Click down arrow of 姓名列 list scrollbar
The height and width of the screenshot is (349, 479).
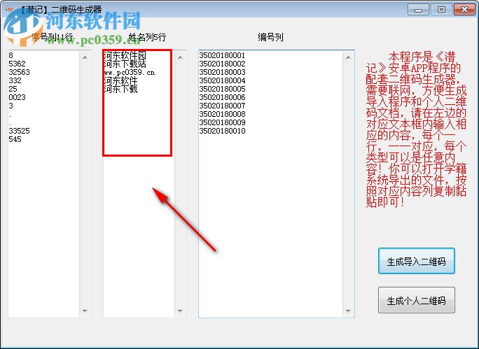tap(180, 311)
